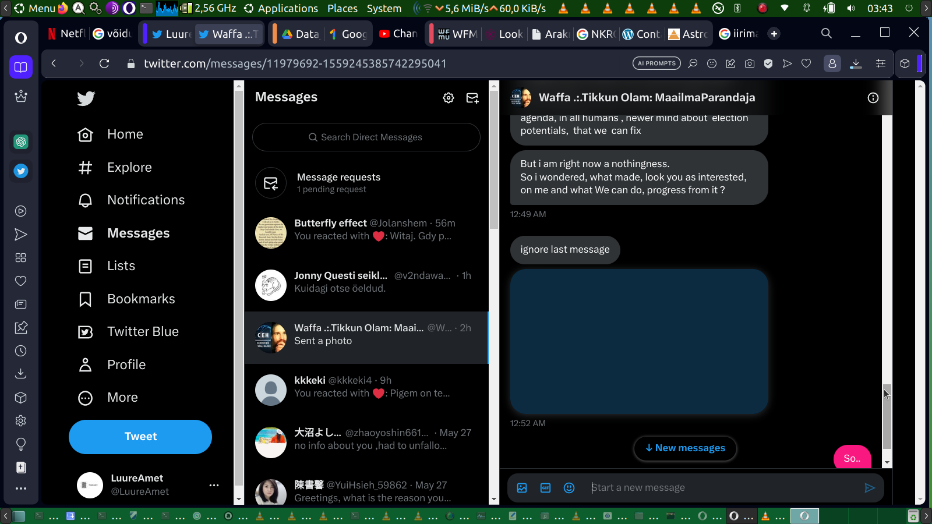The image size is (932, 524).
Task: Focus the Start a new message field
Action: (722, 488)
